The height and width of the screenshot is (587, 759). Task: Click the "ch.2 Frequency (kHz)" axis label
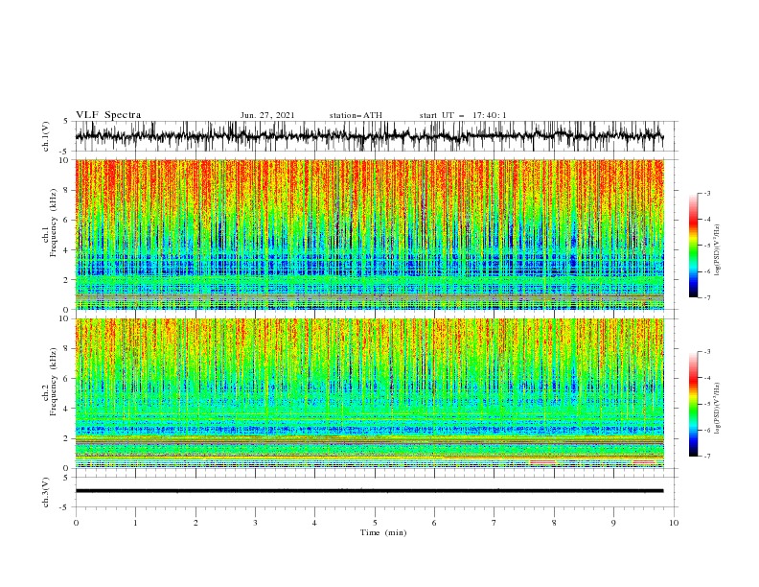(x=50, y=382)
